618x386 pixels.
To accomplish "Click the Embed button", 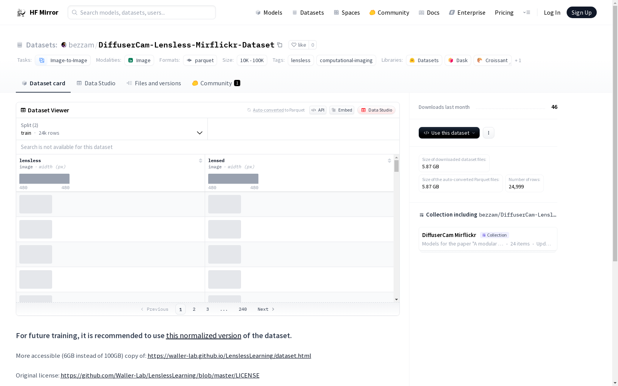I will click(x=342, y=110).
